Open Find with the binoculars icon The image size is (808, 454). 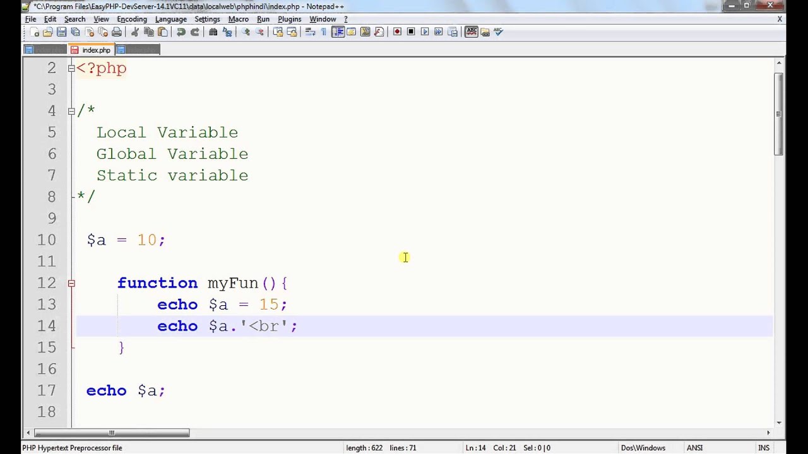(213, 32)
